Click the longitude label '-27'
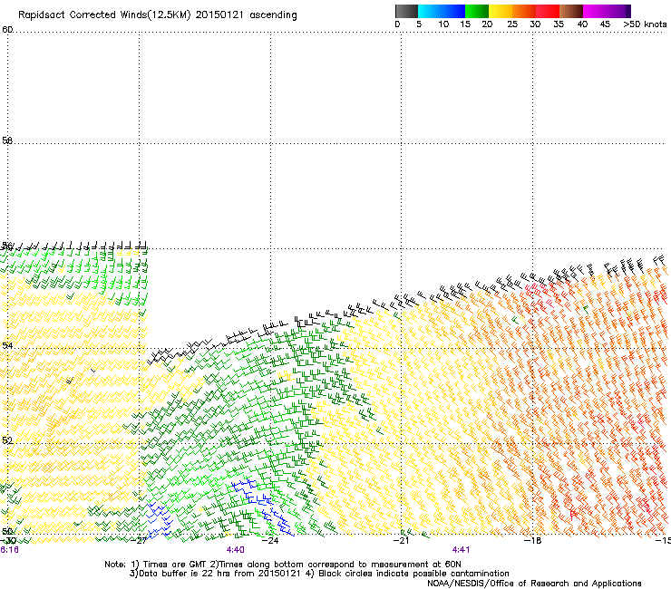671x589 pixels. 139,541
